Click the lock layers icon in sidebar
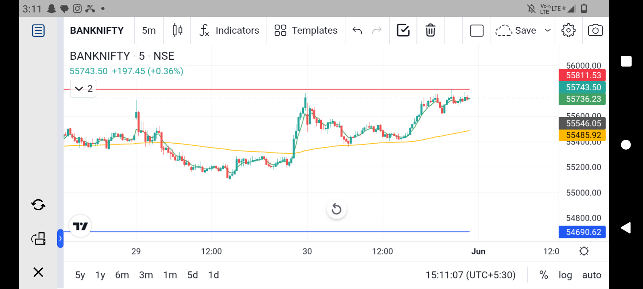This screenshot has height=289, width=643. 38,238
